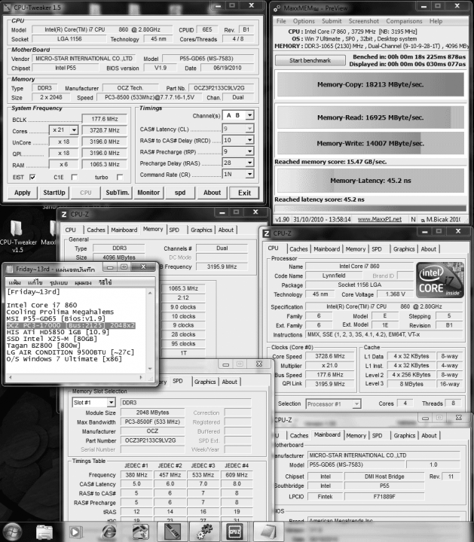Open the RAS# to CAS# Delay dropdown
This screenshot has height=542, width=474.
click(x=249, y=140)
